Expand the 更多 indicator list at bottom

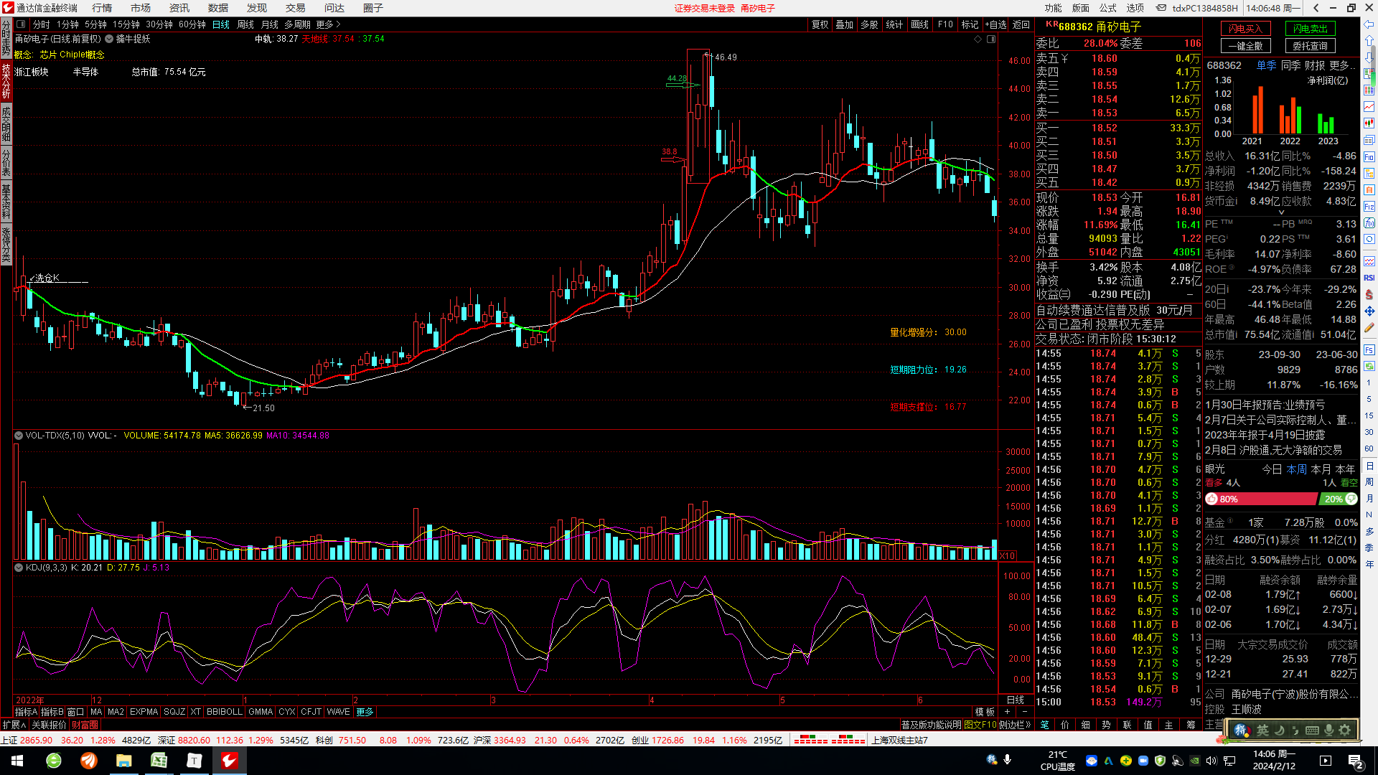pyautogui.click(x=365, y=712)
